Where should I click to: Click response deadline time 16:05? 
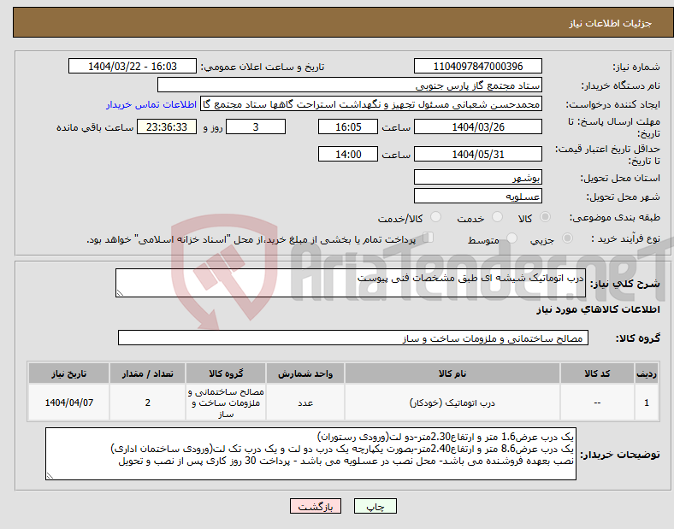point(348,126)
